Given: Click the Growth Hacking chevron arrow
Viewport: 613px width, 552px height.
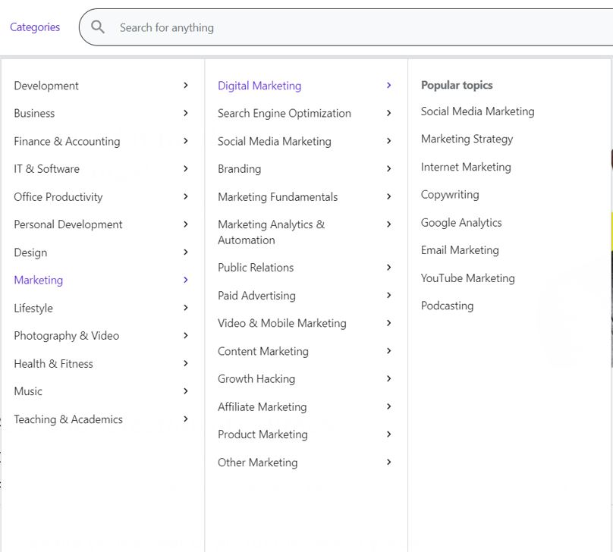Looking at the screenshot, I should pyautogui.click(x=389, y=378).
